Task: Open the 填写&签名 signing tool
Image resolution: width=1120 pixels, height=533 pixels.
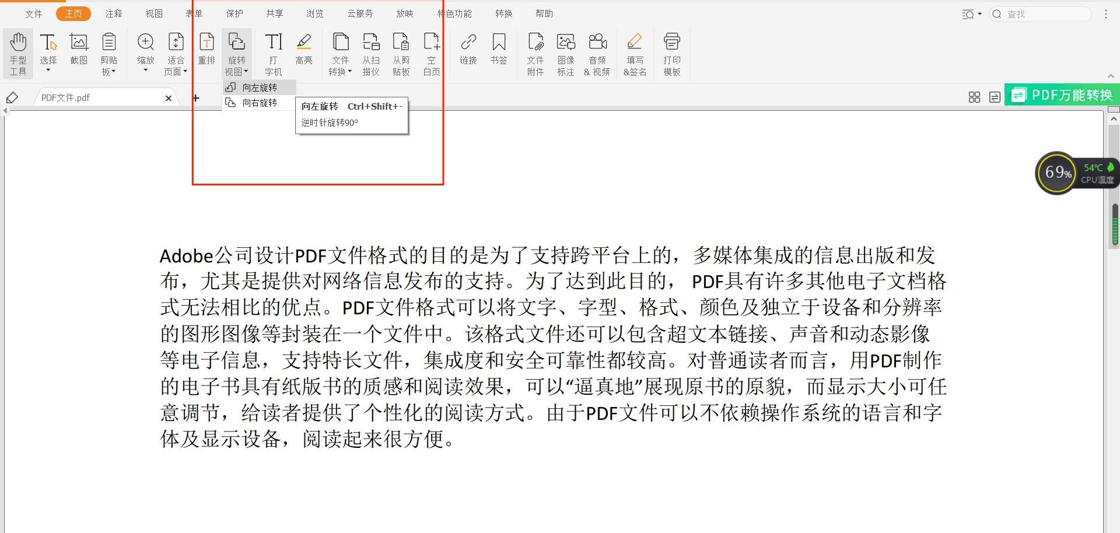Action: tap(634, 53)
